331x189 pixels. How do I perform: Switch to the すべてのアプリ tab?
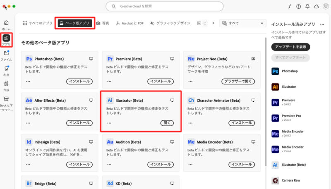[38, 23]
